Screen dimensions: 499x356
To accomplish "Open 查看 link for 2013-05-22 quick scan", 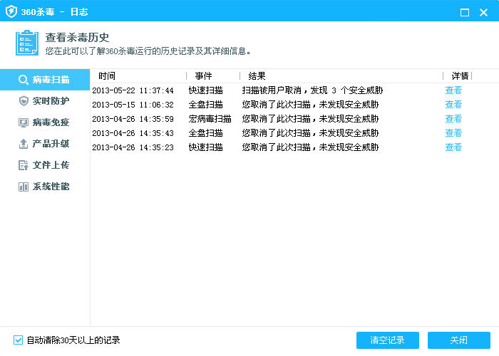I will coord(453,90).
